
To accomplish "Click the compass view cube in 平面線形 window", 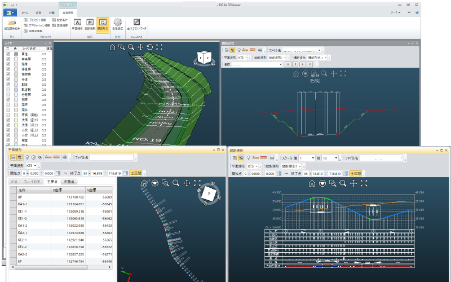I will click(209, 193).
